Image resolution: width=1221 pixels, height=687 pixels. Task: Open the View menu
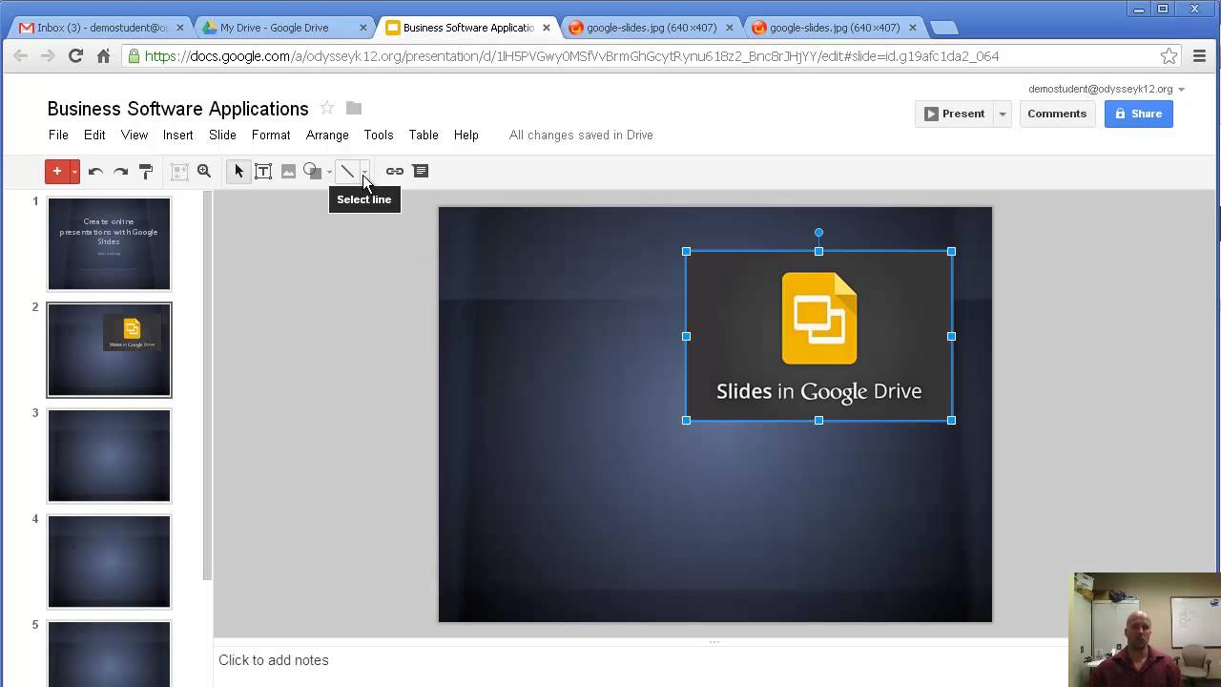[135, 135]
